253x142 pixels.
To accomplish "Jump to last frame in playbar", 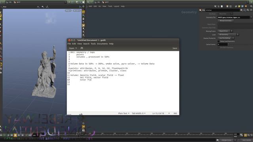I will point(30,135).
